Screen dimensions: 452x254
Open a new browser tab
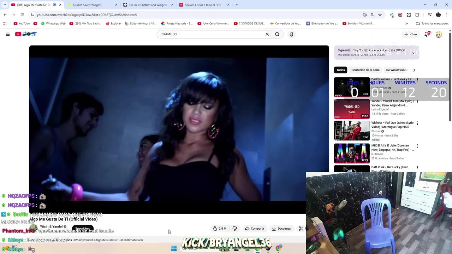click(x=237, y=5)
